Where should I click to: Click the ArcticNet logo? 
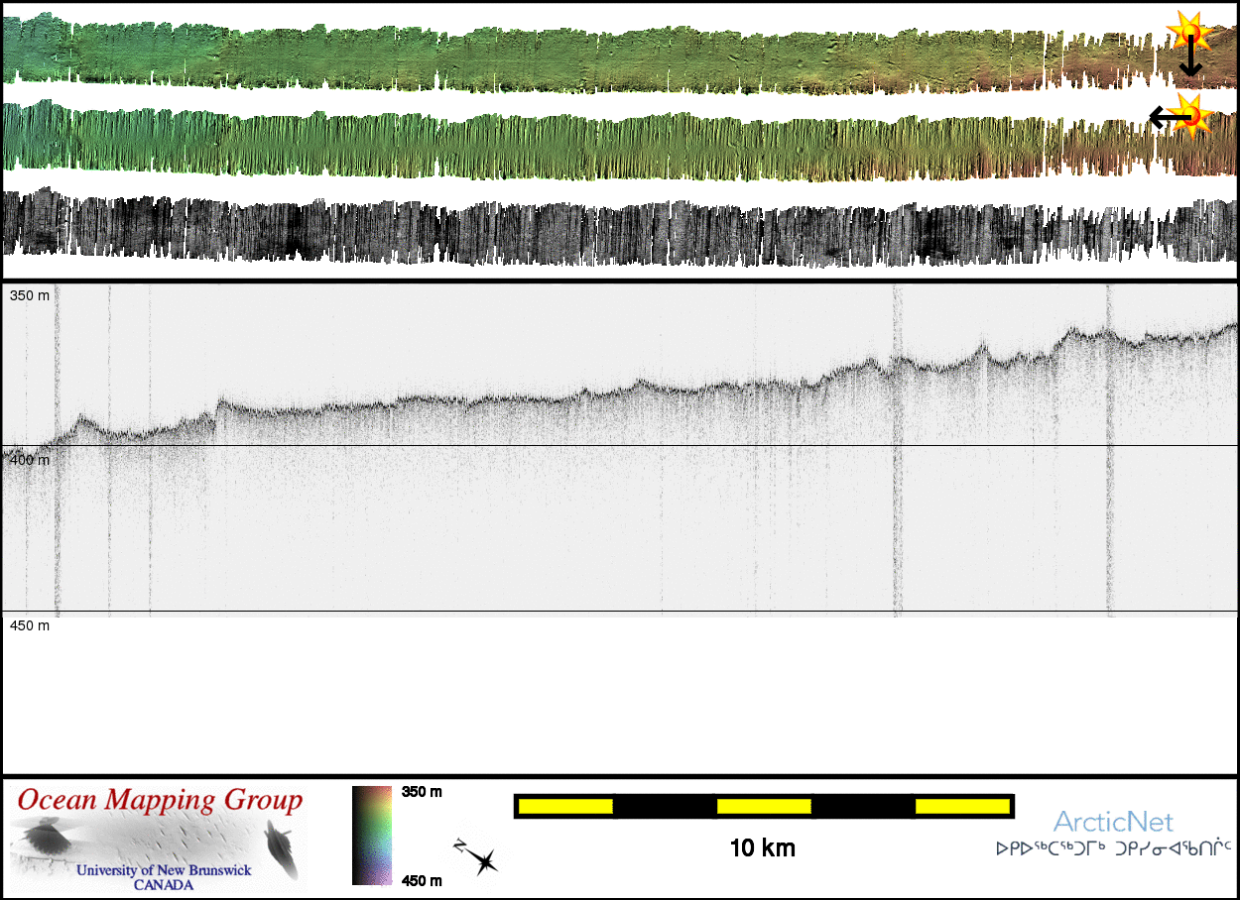tap(1113, 822)
